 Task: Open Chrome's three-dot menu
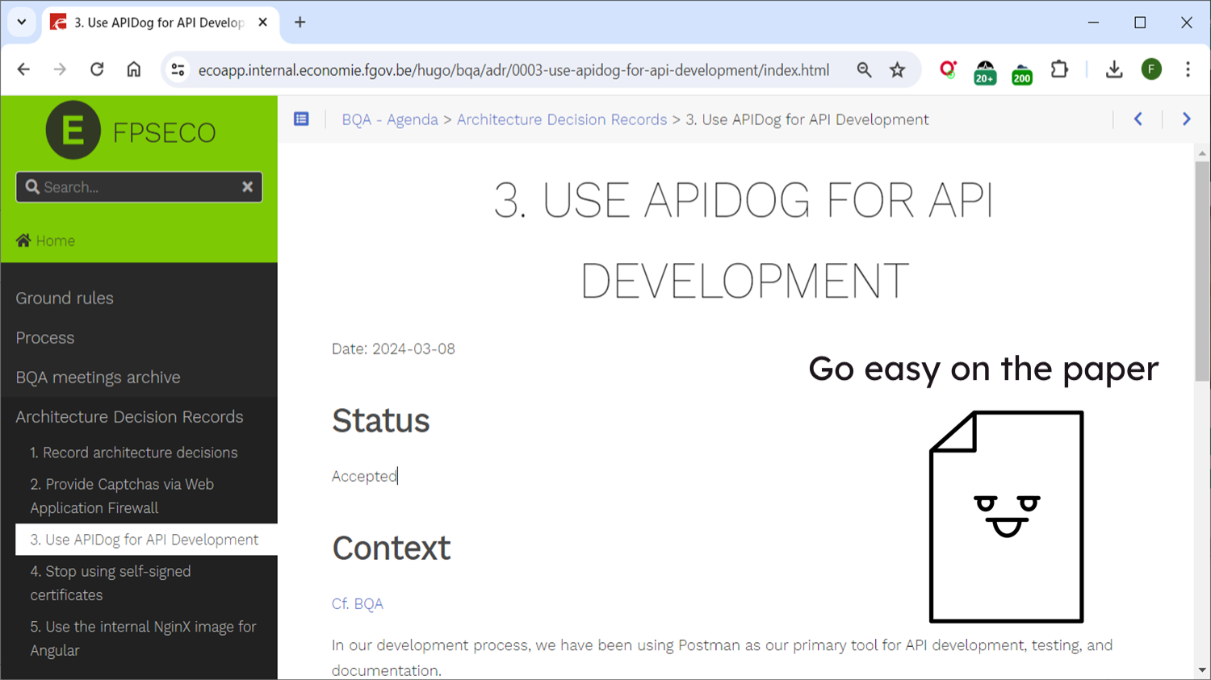(1187, 70)
